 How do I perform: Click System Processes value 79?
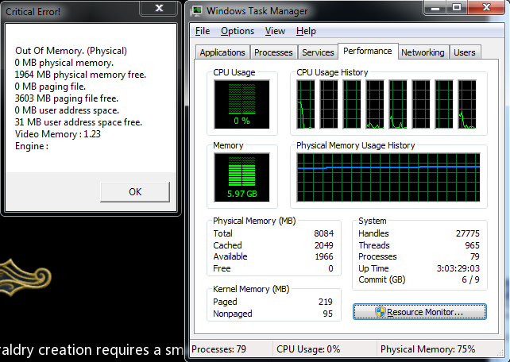click(475, 256)
